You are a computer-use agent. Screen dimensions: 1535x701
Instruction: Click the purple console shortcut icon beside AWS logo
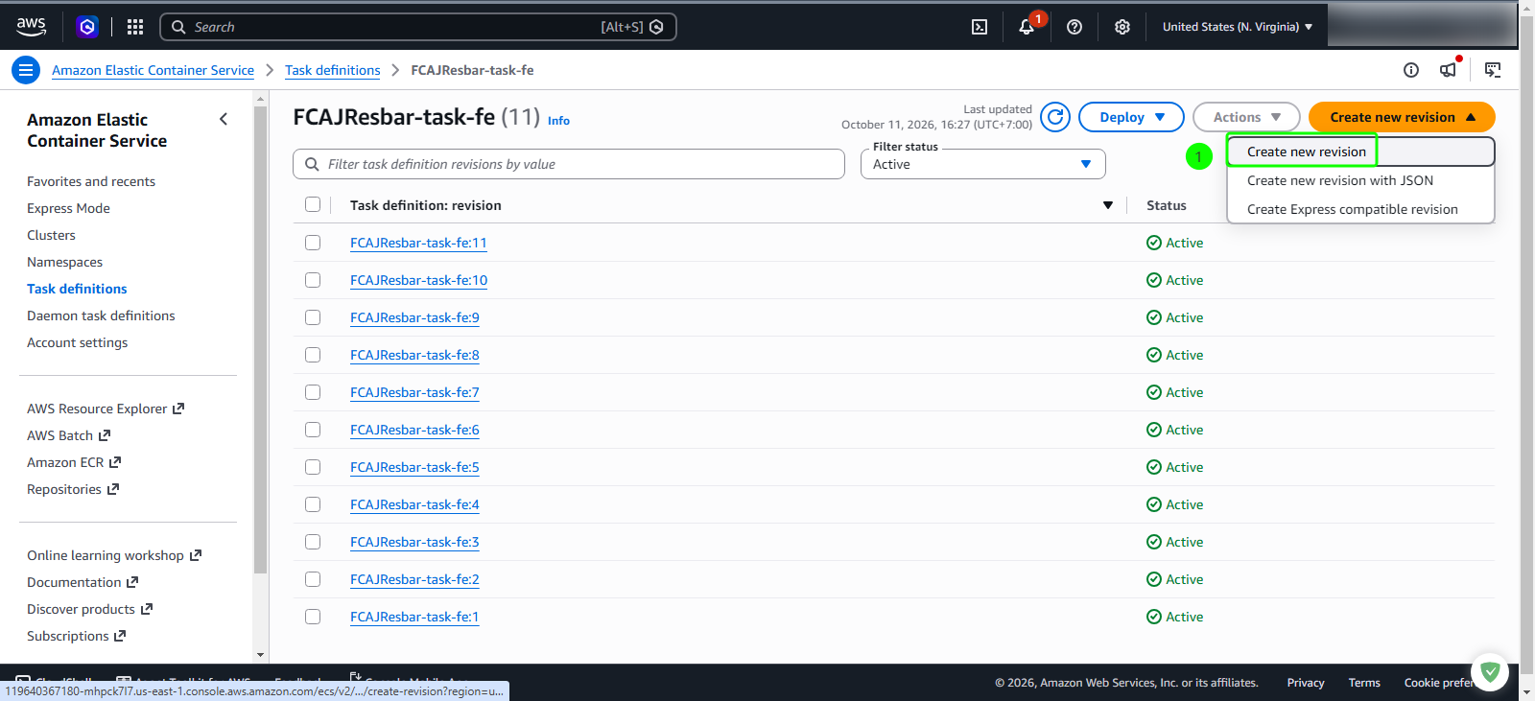[x=87, y=27]
